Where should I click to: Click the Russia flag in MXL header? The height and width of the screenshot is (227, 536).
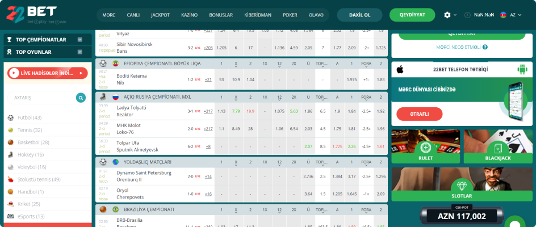[x=115, y=97]
